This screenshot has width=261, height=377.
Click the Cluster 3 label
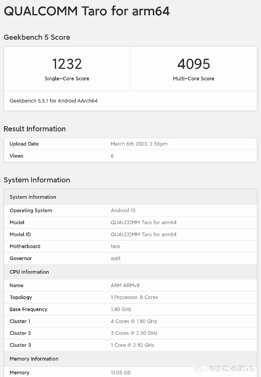[20, 345]
